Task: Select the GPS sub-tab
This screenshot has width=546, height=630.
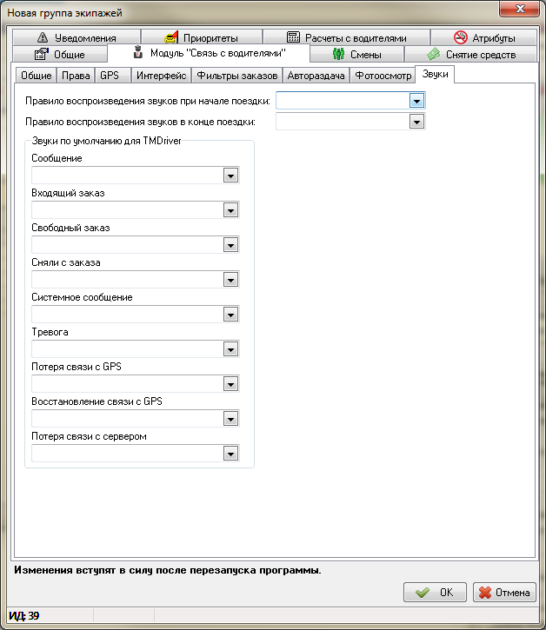Action: click(x=110, y=76)
